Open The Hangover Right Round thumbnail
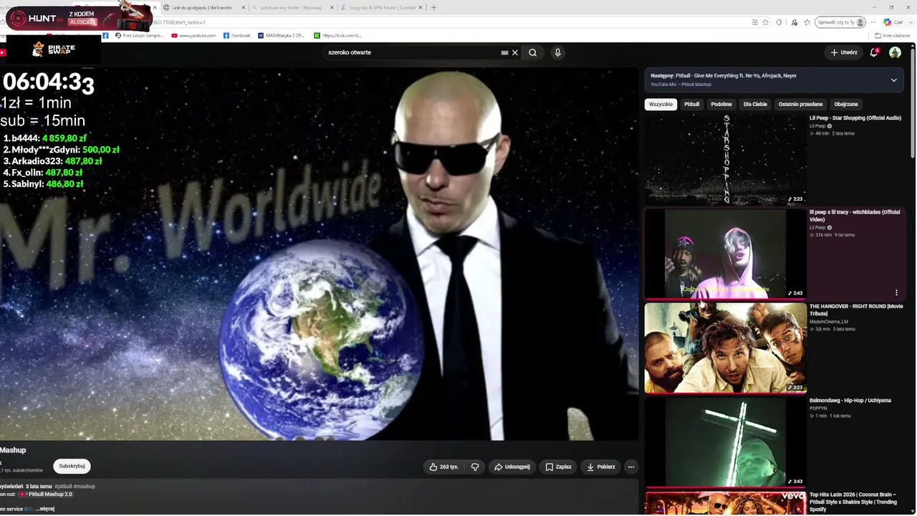Screen dimensions: 917x516 click(x=725, y=348)
